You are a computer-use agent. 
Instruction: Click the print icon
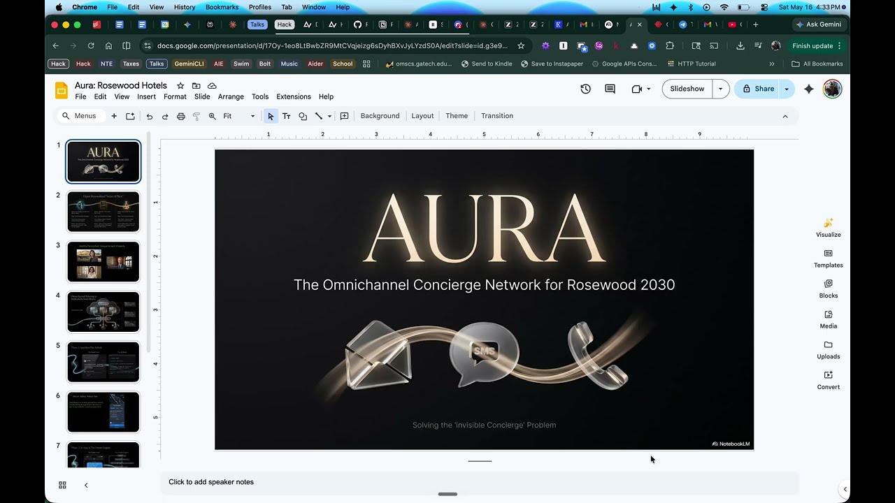(x=181, y=116)
